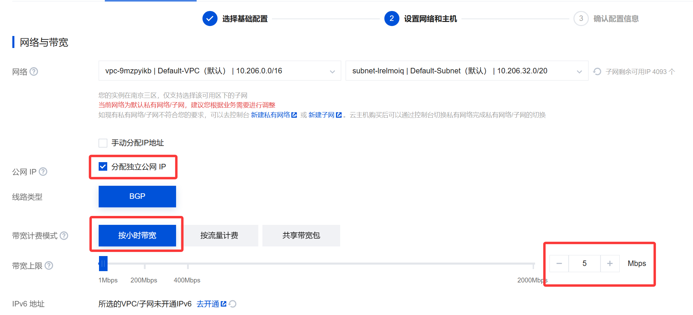
Task: Select the 按流量计费 billing mode
Action: [x=219, y=235]
